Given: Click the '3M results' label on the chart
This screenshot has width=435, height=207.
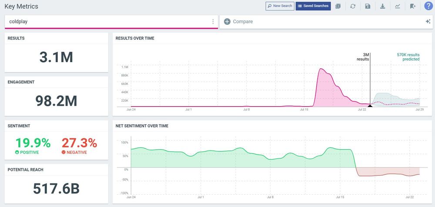Looking at the screenshot, I should point(363,57).
